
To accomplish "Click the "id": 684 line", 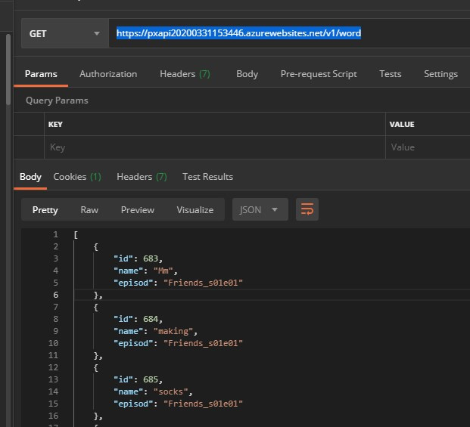I will coord(138,319).
